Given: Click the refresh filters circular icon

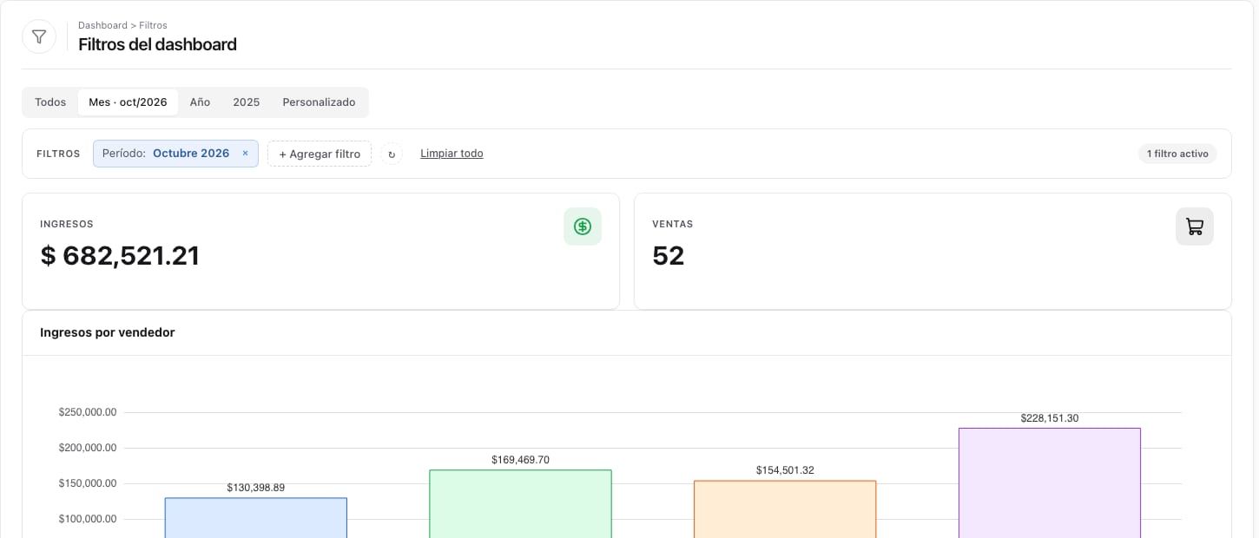Looking at the screenshot, I should [392, 154].
